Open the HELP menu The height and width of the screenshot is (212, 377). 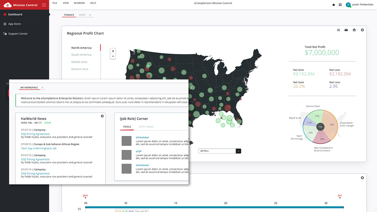93,3
